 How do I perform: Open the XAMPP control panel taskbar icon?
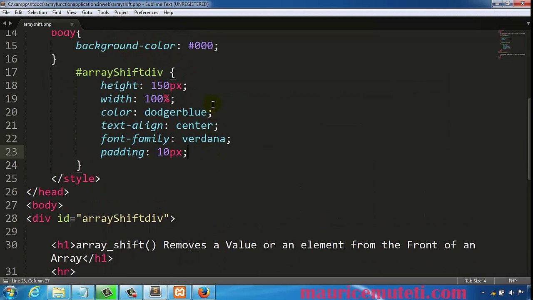click(179, 292)
